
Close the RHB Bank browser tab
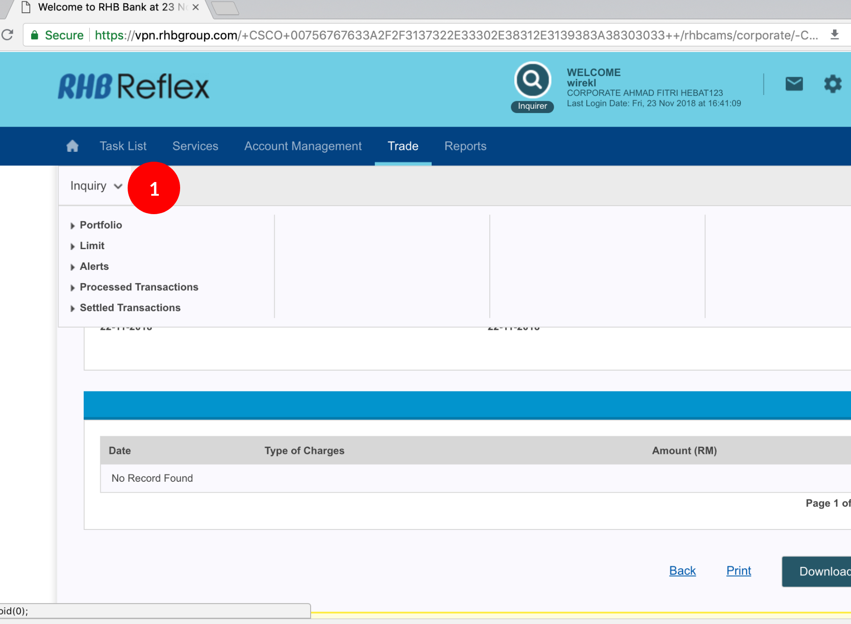point(195,8)
